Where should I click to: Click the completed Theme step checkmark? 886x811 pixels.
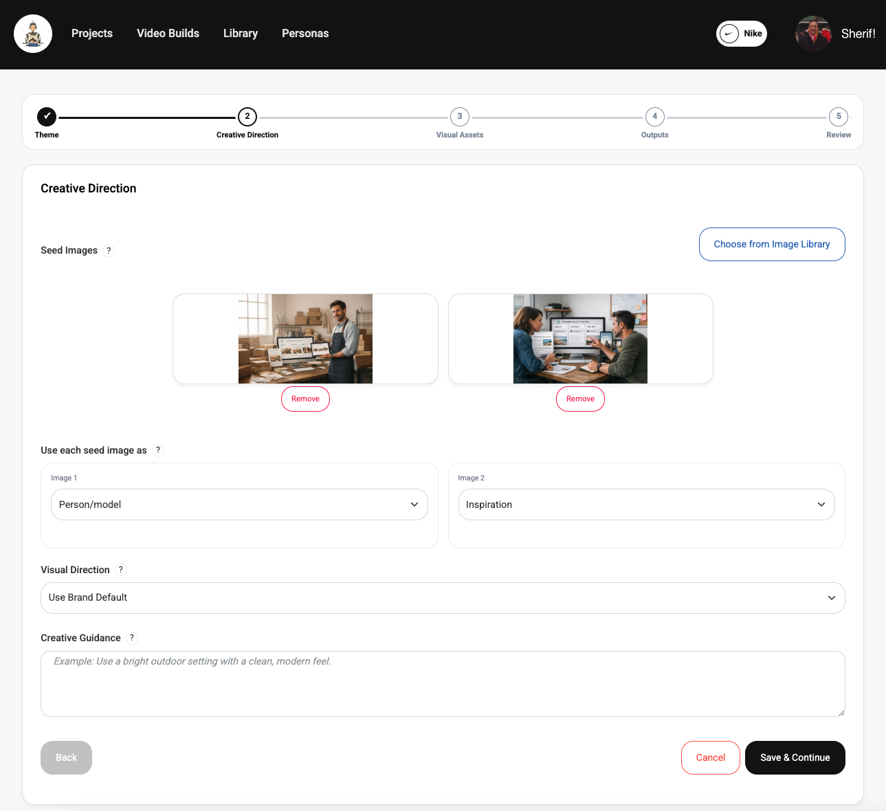click(47, 117)
